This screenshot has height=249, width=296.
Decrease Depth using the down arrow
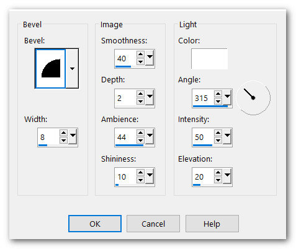(140, 102)
